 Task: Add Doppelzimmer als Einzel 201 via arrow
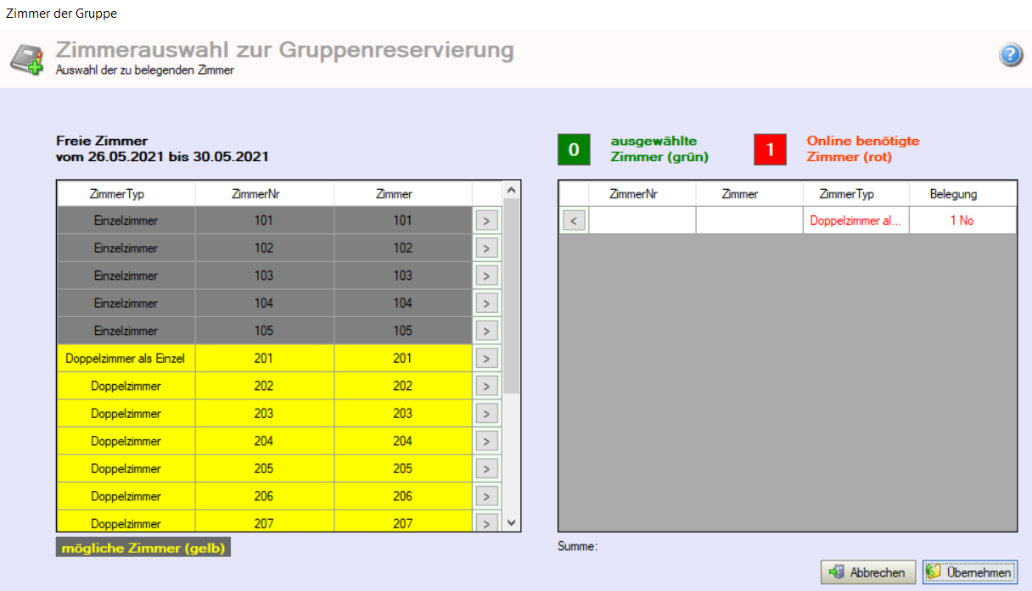tap(485, 359)
